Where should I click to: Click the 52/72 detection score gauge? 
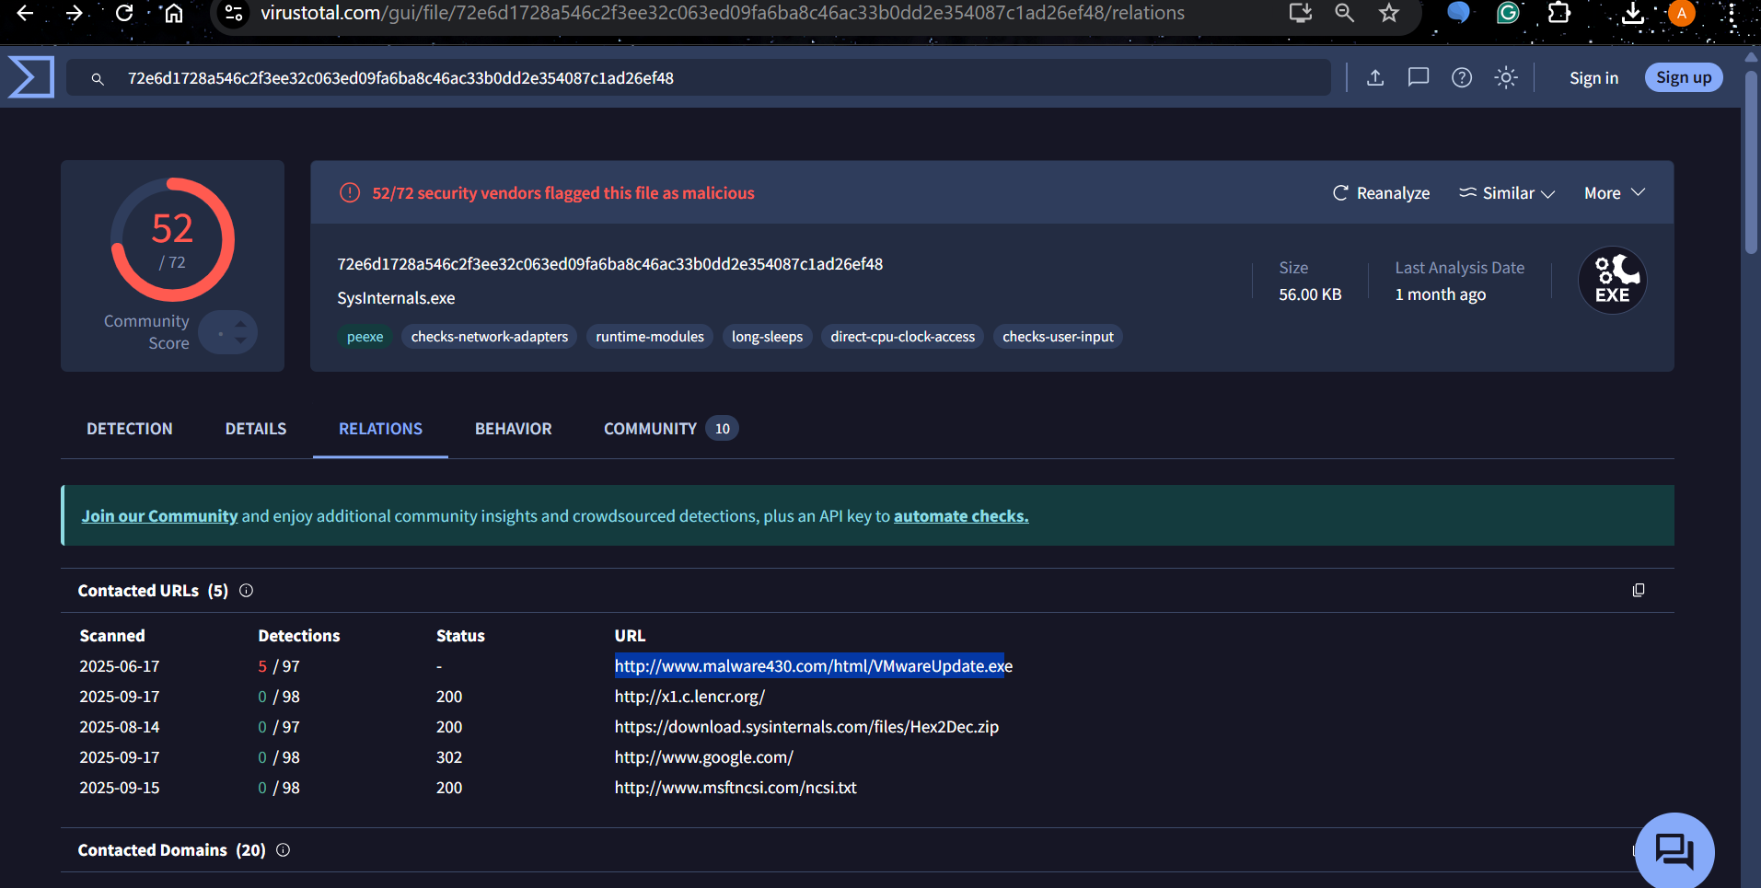pos(172,240)
